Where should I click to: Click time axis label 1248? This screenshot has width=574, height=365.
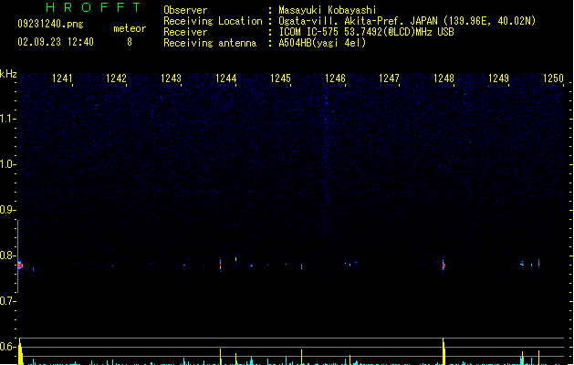coord(444,78)
